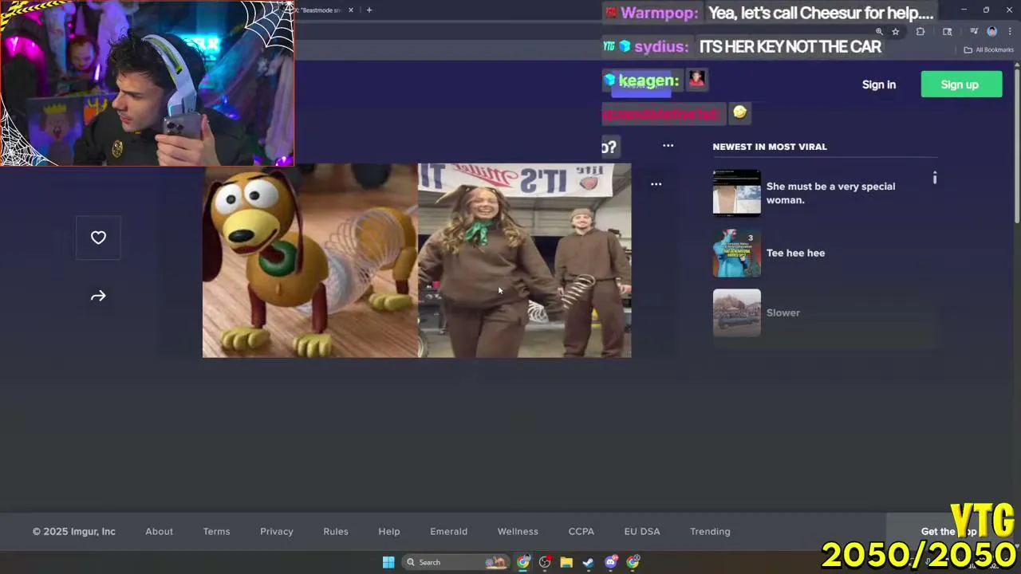Open the 'Tee hee hee' post thumbnail
Viewport: 1021px width, 574px height.
click(x=736, y=253)
